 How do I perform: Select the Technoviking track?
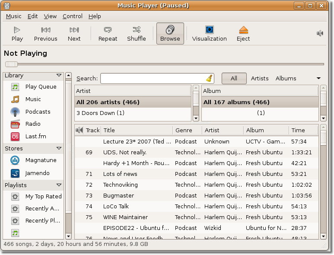pos(197,185)
